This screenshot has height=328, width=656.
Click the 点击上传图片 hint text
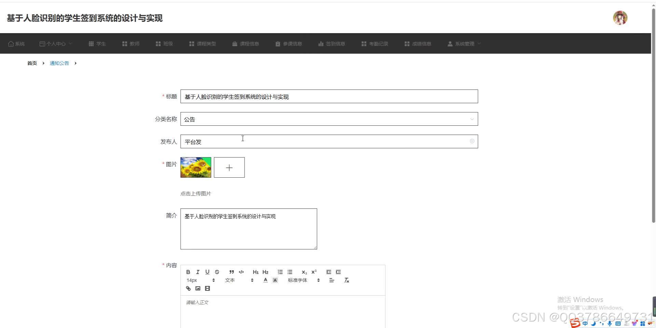point(196,194)
